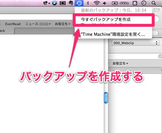This screenshot has width=162, height=133.
Task: Open "Time Machine"環境設定を開く… menu item
Action: pos(113,34)
